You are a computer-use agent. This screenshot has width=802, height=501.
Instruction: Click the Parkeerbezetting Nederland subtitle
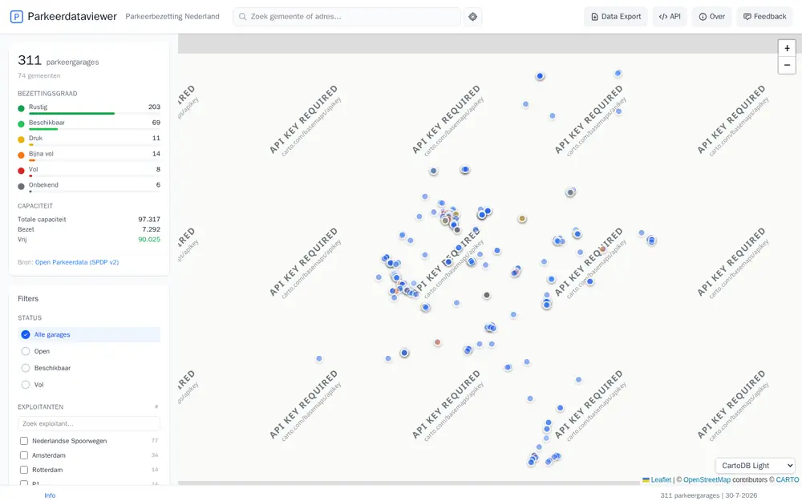point(172,16)
